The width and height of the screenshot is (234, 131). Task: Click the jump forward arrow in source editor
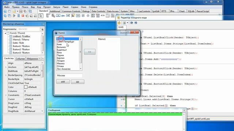point(136,23)
